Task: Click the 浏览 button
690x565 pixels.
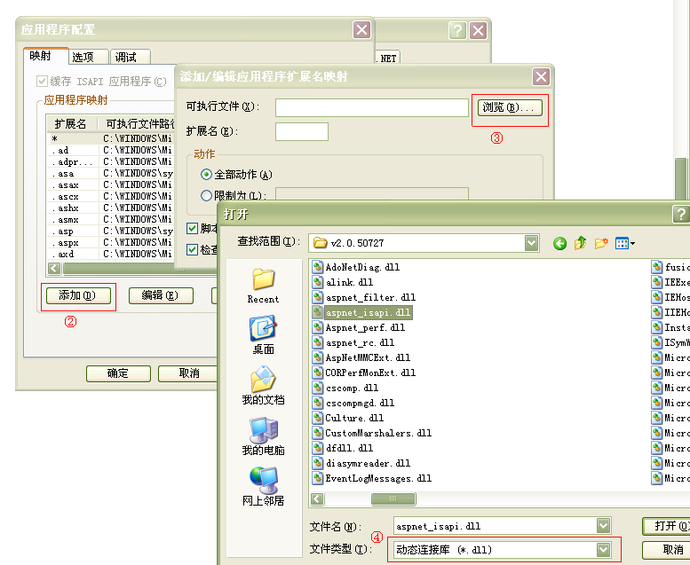Action: 509,107
